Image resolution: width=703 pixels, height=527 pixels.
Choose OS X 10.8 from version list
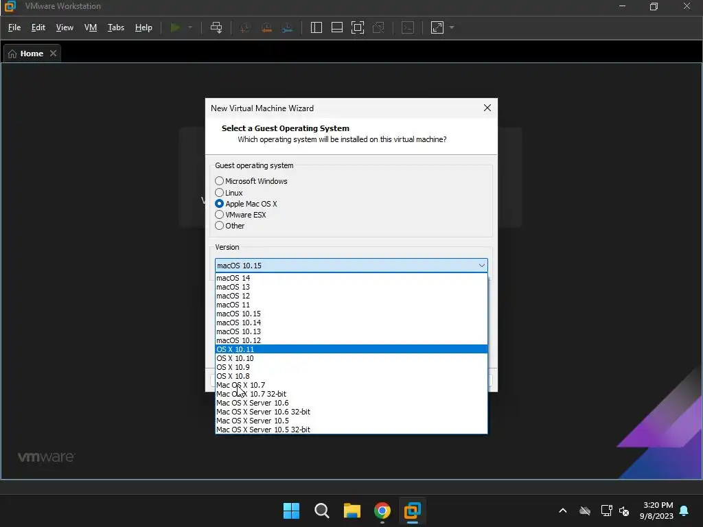click(351, 376)
